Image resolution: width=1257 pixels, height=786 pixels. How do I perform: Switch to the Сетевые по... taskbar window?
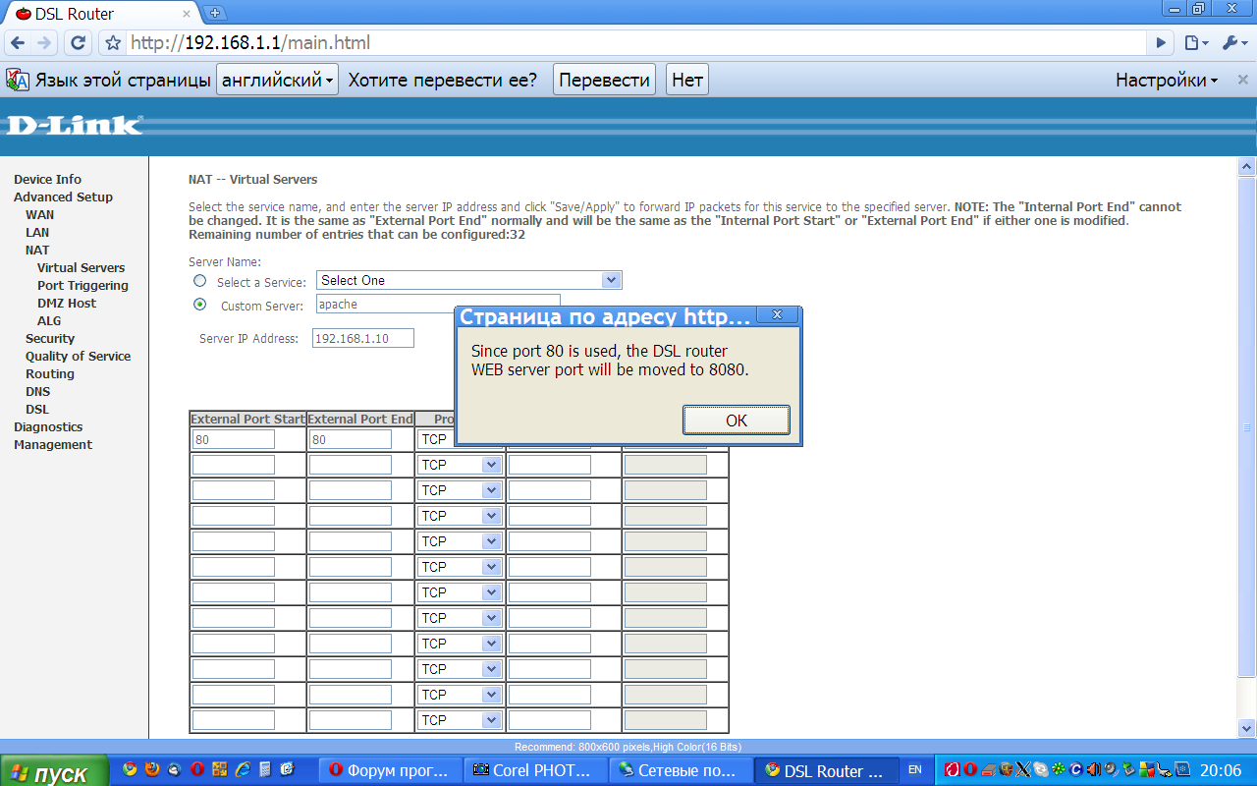pyautogui.click(x=681, y=771)
